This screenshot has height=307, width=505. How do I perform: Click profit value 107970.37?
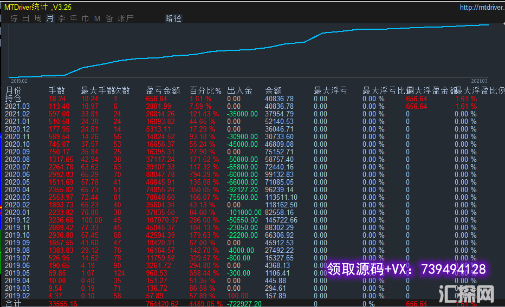pos(162,220)
